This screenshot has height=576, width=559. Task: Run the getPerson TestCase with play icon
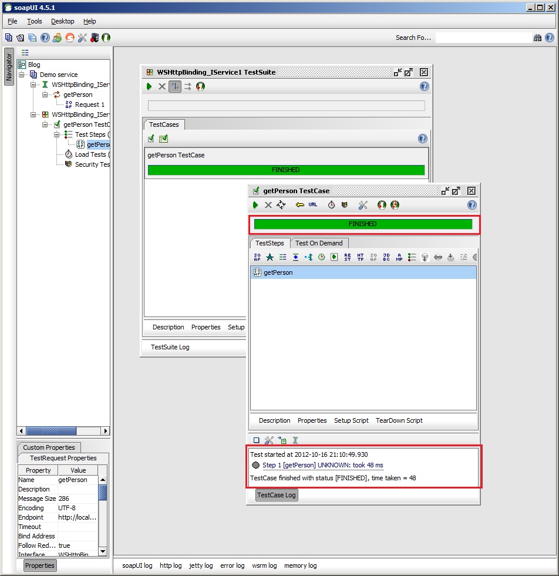coord(255,205)
